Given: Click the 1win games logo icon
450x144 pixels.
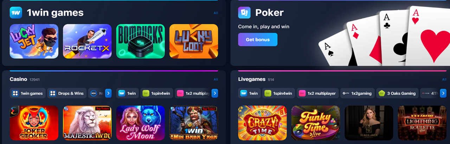Looking at the screenshot, I should pos(16,13).
